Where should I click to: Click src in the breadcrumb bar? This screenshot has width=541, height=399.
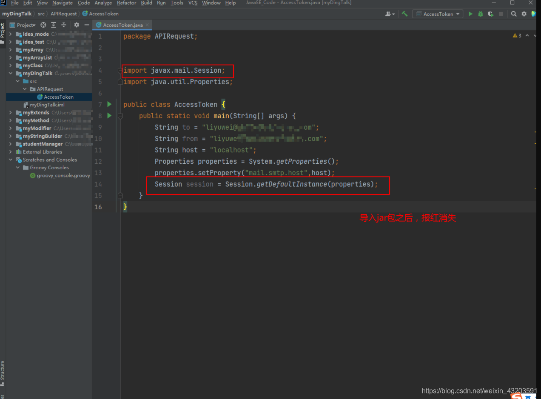point(41,14)
